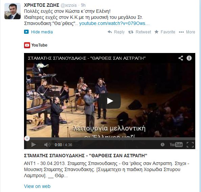Play the video from control bar
The width and height of the screenshot is (201, 192).
click(33, 145)
